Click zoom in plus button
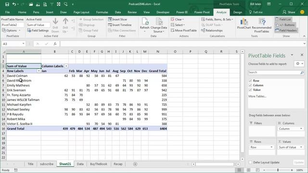The width and height of the screenshot is (308, 173). pyautogui.click(x=292, y=170)
